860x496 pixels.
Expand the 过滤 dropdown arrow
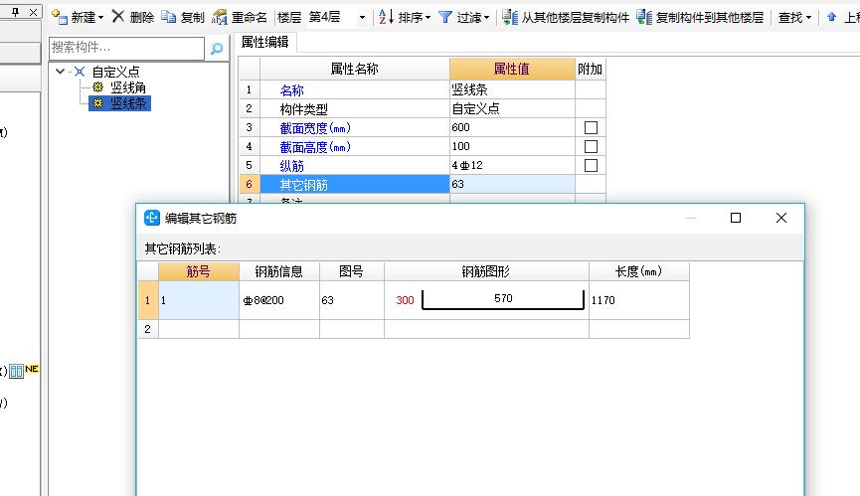486,18
